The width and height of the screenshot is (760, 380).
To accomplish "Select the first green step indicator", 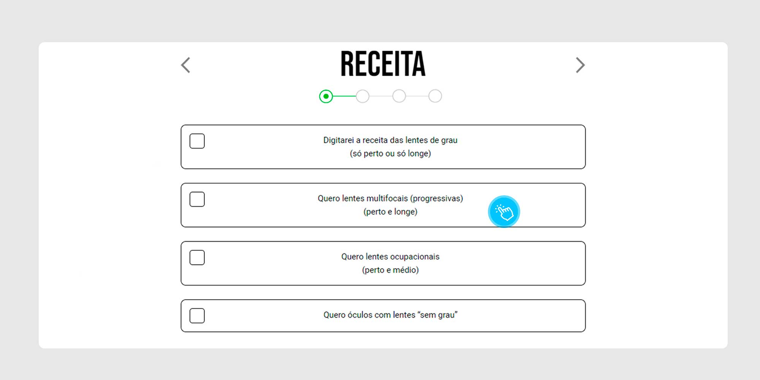I will click(x=326, y=97).
